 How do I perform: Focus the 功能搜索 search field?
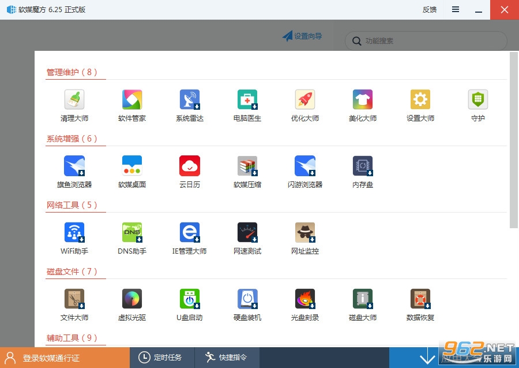pos(426,41)
